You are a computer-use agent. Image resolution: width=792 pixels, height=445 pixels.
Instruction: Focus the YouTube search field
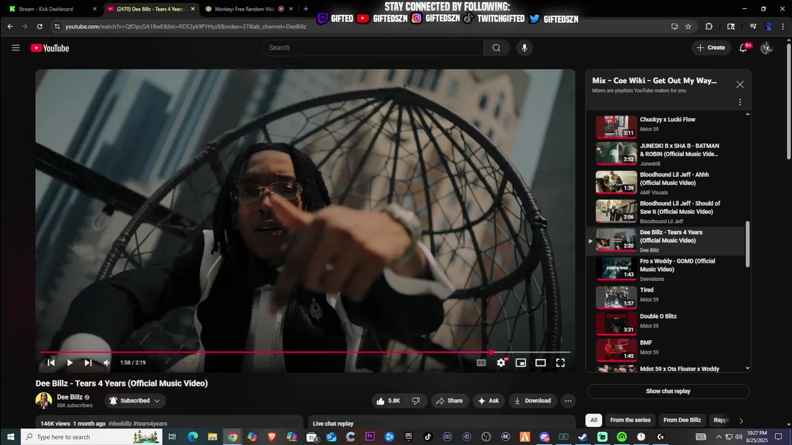tap(373, 48)
